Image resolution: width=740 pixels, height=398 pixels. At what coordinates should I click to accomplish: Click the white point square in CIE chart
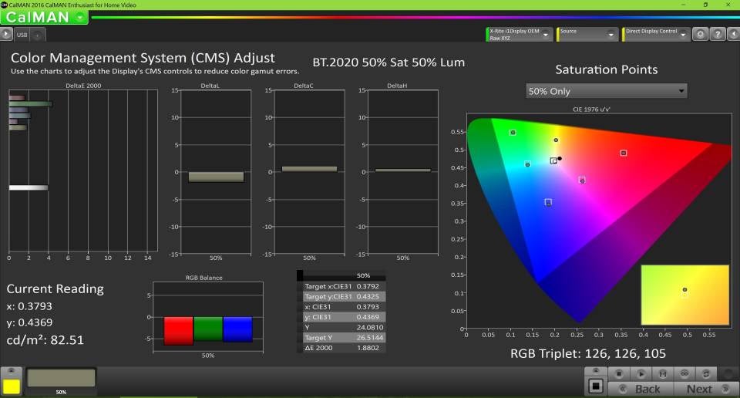(553, 161)
